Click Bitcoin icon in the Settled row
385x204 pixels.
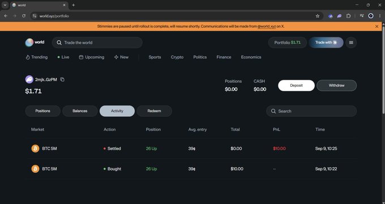click(35, 148)
